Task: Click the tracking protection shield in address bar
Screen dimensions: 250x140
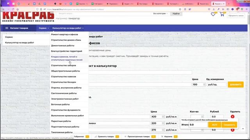Action: (x=37, y=9)
